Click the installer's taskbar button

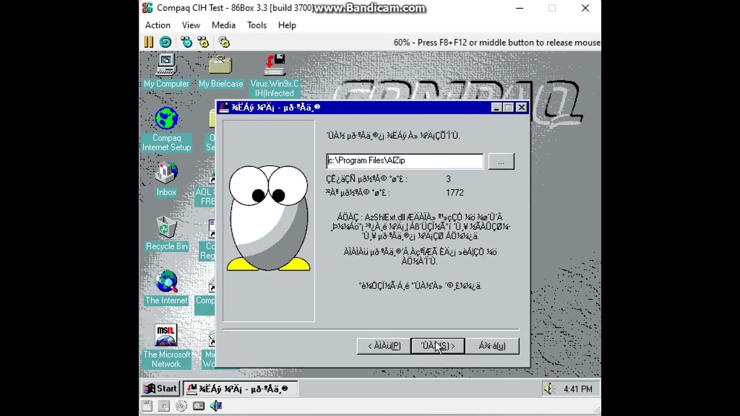[240, 389]
